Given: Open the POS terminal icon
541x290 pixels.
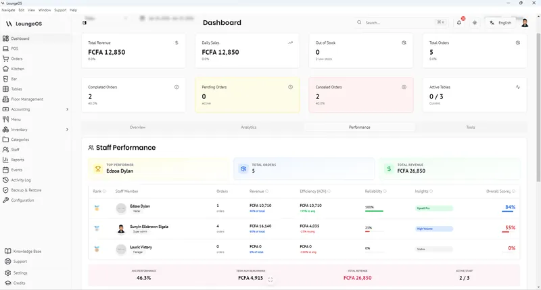Looking at the screenshot, I should tap(5, 49).
